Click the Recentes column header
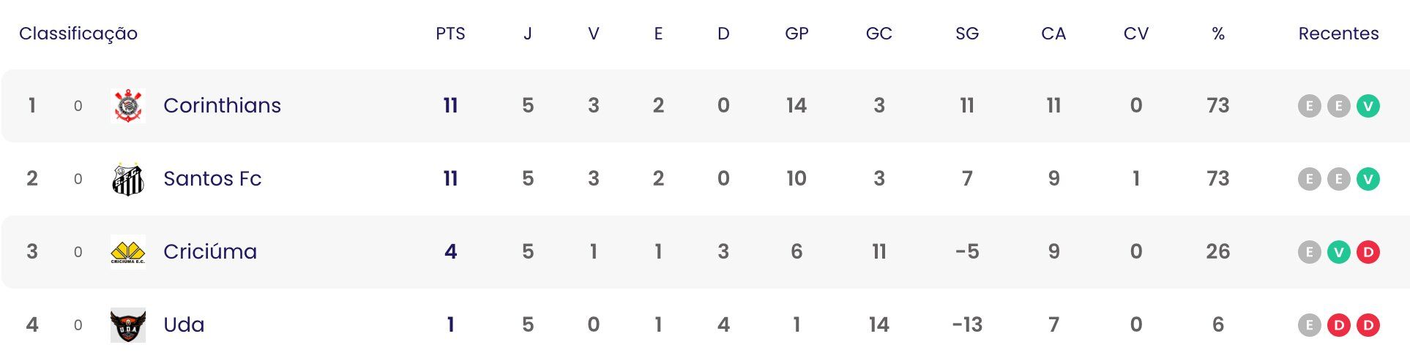Image resolution: width=1410 pixels, height=358 pixels. [1338, 34]
